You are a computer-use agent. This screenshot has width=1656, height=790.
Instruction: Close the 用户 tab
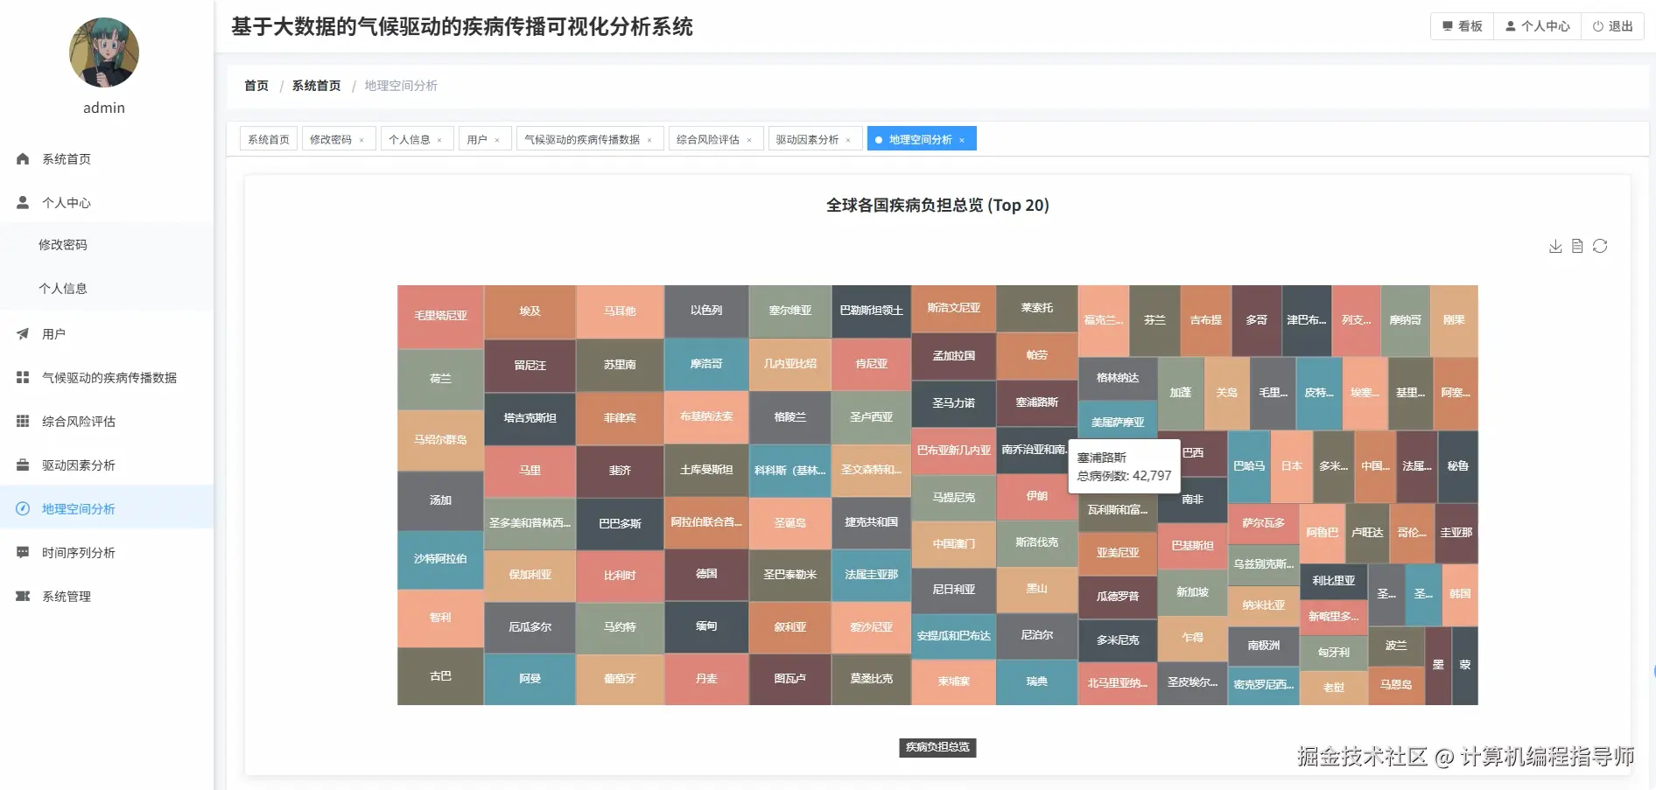497,140
